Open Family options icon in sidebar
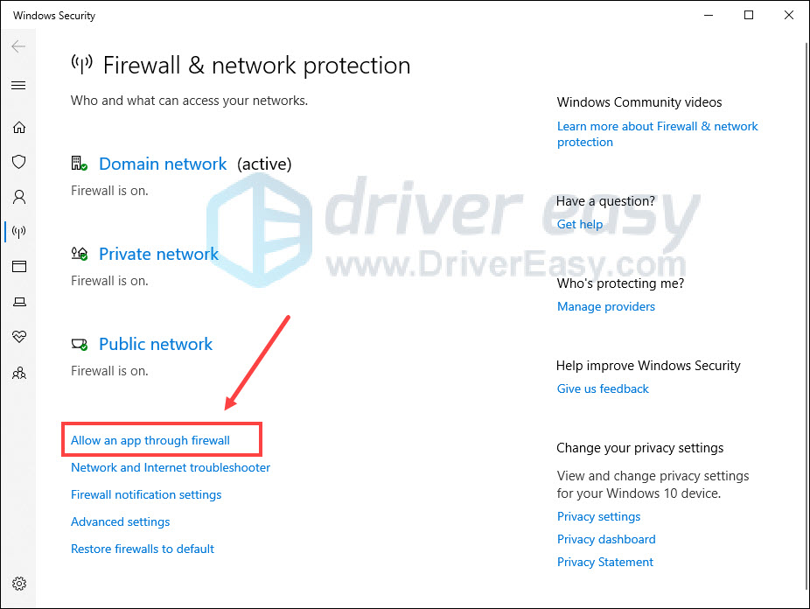This screenshot has height=609, width=810. (x=19, y=373)
